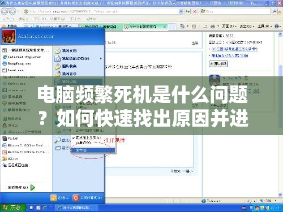Open the 图片收藏 pictures folder

click(66, 66)
